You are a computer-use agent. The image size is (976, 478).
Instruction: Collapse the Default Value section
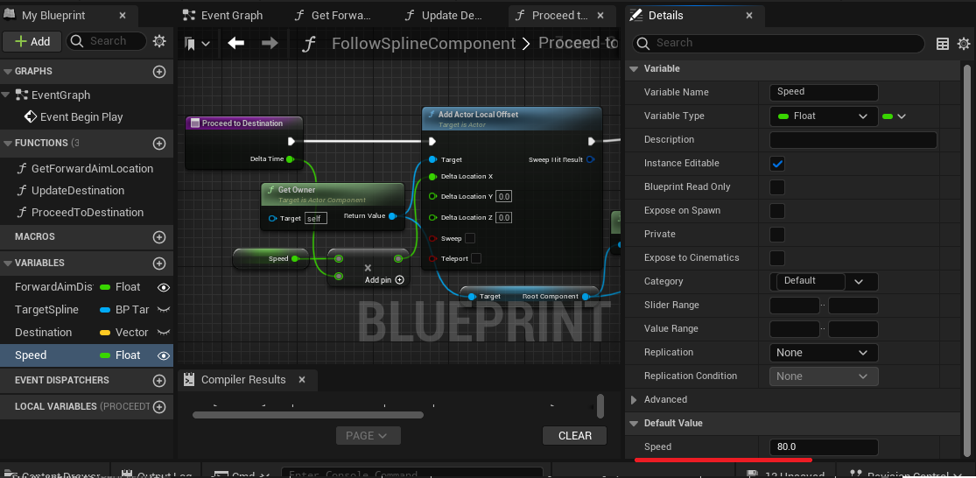coord(635,423)
